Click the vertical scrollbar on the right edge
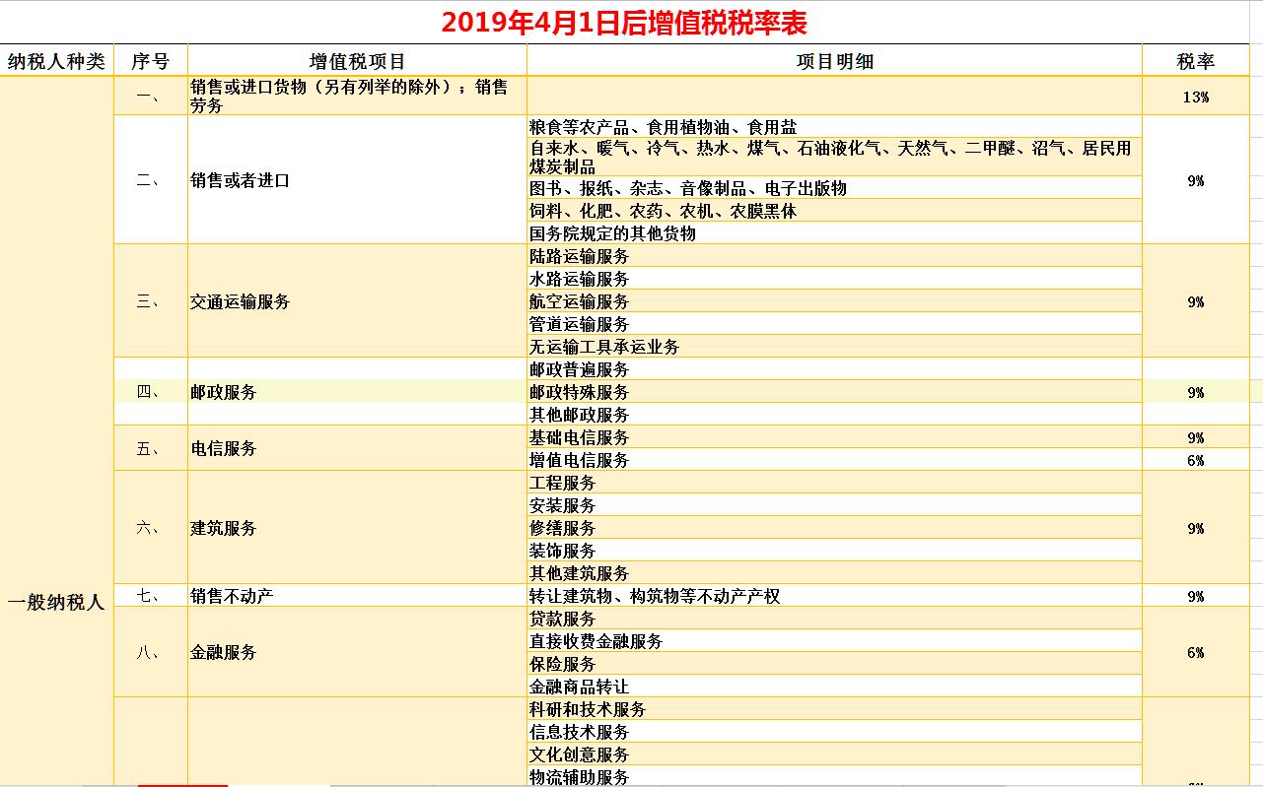 (1256, 394)
